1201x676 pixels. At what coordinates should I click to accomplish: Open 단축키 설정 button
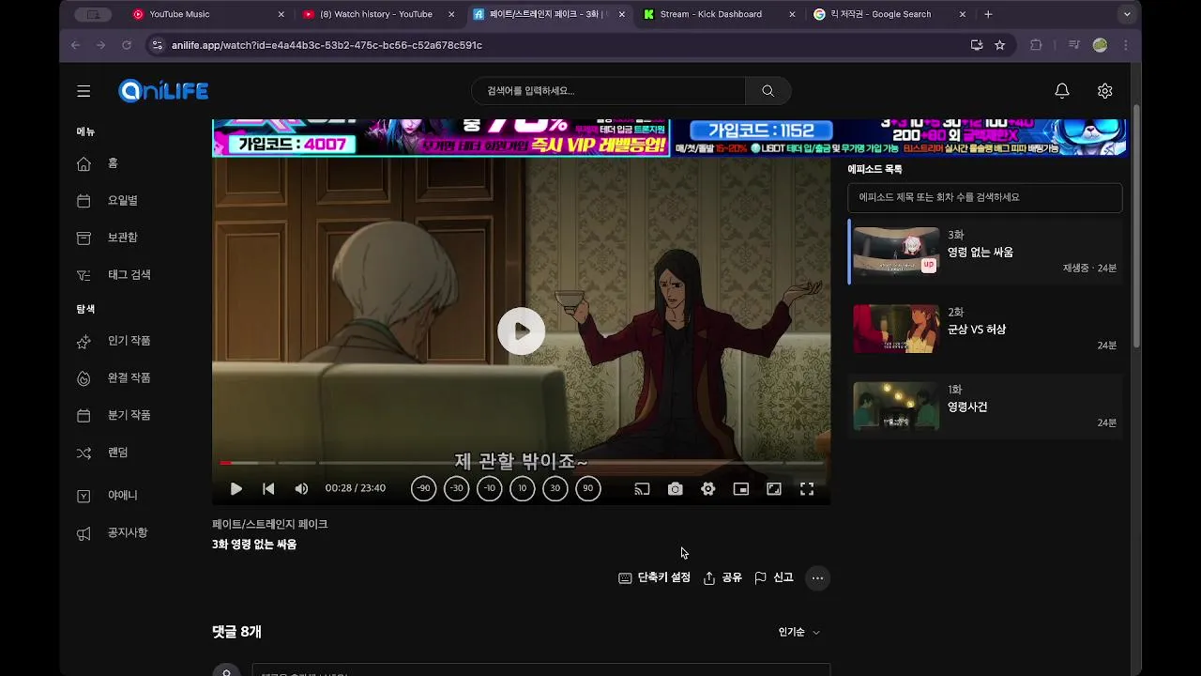(x=654, y=578)
